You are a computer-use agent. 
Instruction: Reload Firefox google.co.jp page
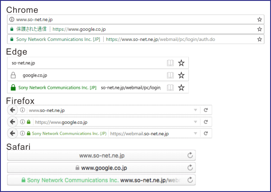pyautogui.click(x=206, y=122)
